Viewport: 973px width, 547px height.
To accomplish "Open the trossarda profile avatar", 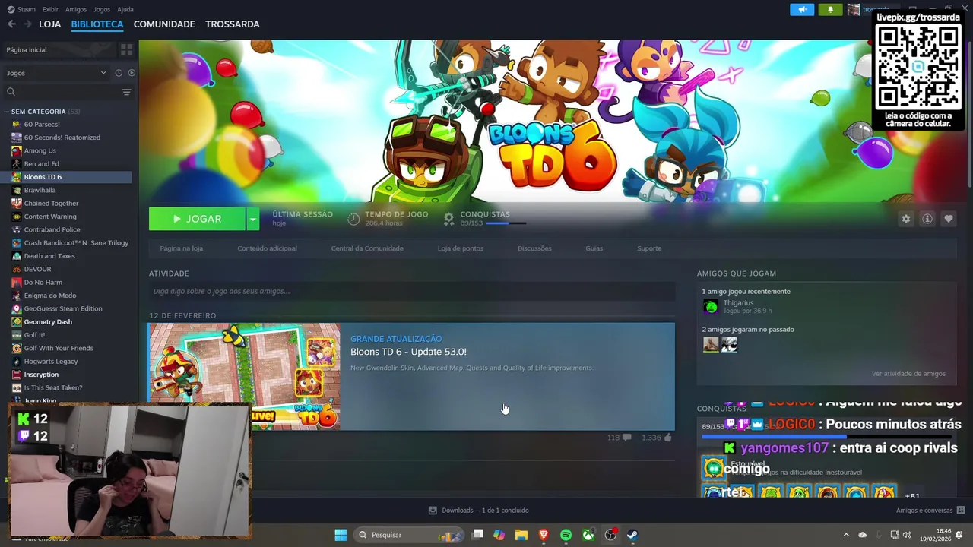I will (x=854, y=9).
